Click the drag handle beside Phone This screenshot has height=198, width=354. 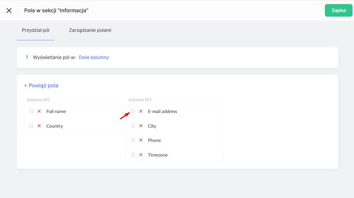coord(133,140)
